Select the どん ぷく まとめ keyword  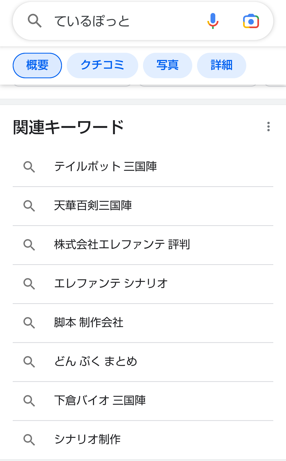(96, 362)
